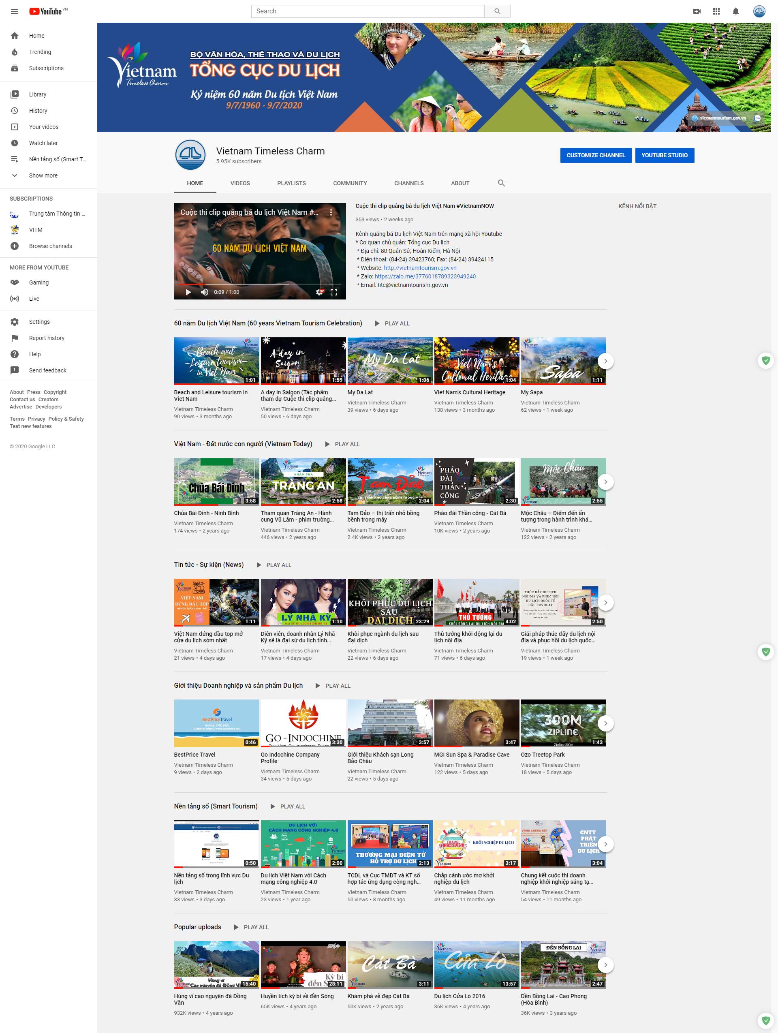Viewport: 778px width, 1033px height.
Task: Show next videos in Tin tức row
Action: click(x=606, y=603)
